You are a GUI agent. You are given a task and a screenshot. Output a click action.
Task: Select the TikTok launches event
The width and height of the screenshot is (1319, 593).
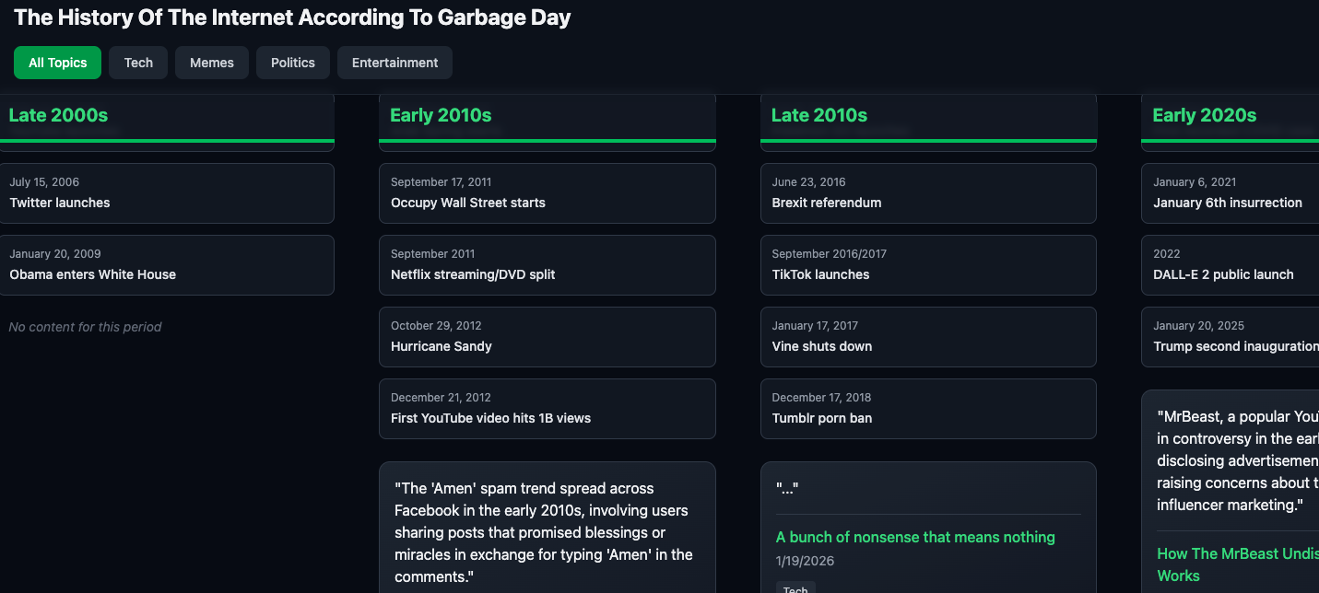[x=928, y=265]
